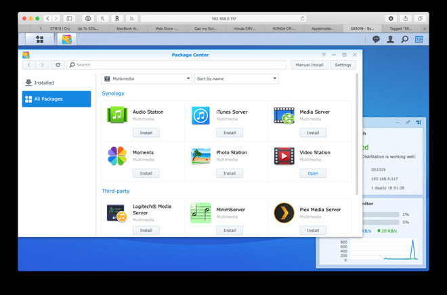The height and width of the screenshot is (295, 447).
Task: Switch to the Web Store browser tab
Action: pos(167,28)
